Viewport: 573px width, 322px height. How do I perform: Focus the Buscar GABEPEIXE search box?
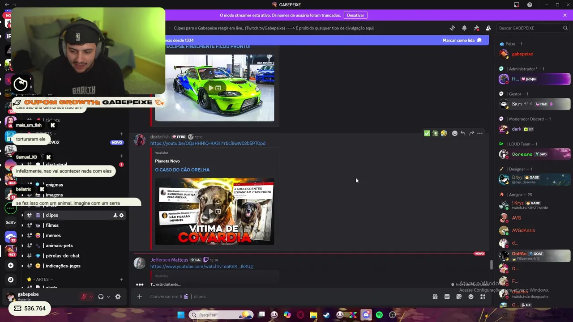(x=532, y=28)
